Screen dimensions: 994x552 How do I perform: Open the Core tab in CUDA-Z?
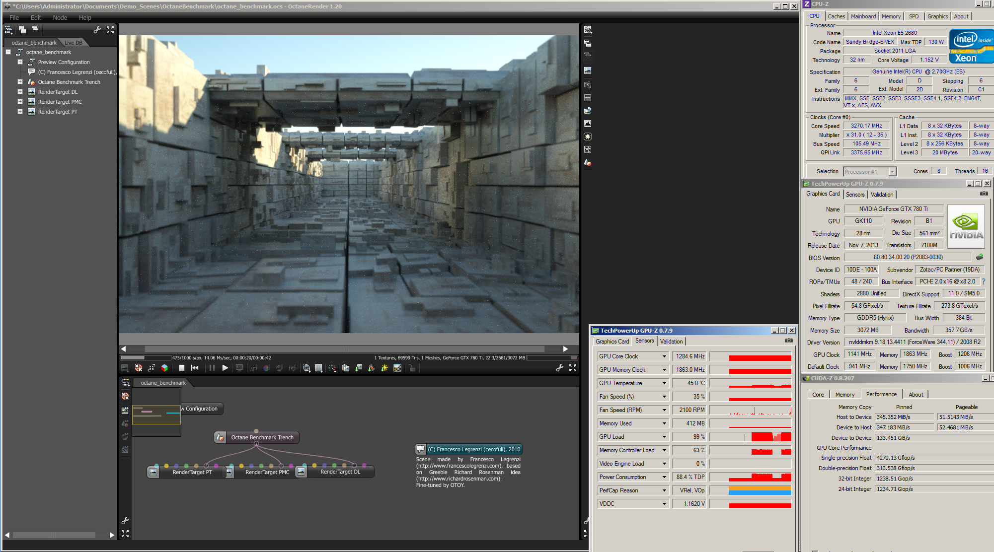[818, 395]
